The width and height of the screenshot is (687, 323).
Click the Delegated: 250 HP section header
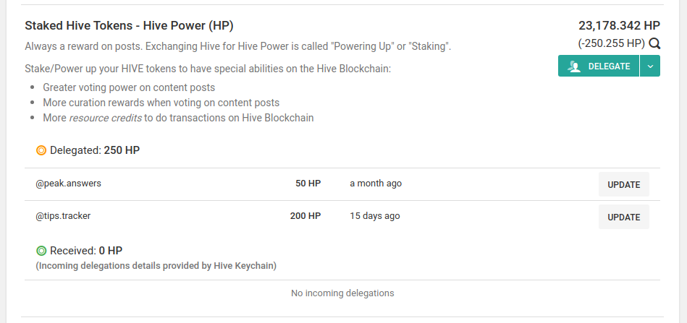(95, 151)
